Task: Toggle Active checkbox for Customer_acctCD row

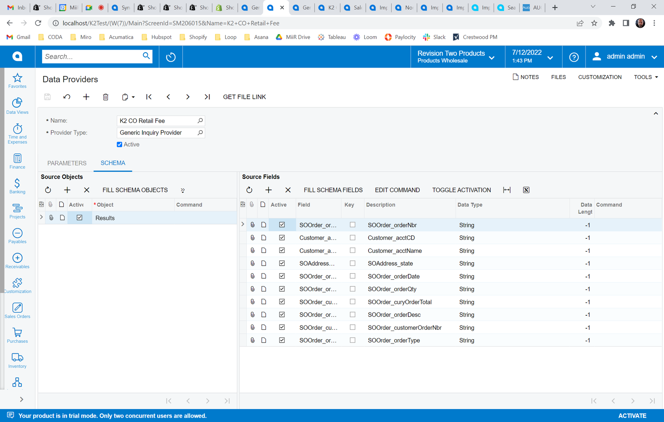Action: tap(282, 238)
